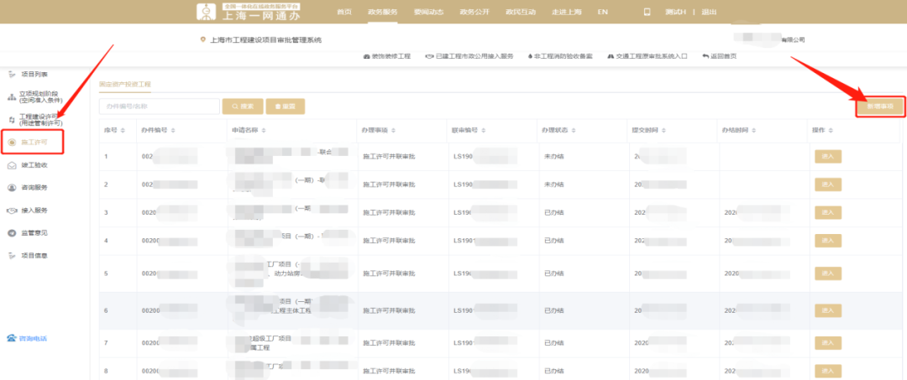Open 监管意见 from the sidebar icon
This screenshot has height=380, width=907.
pos(12,232)
